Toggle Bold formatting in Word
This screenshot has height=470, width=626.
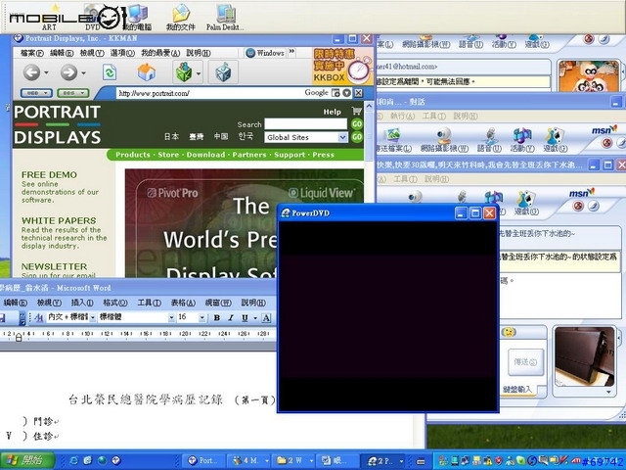click(x=217, y=317)
